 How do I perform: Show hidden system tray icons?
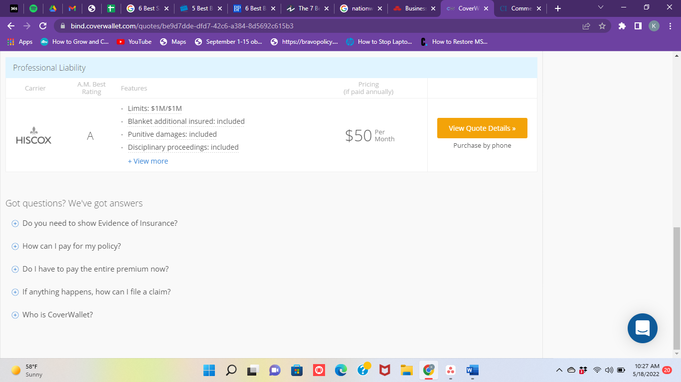click(x=559, y=370)
